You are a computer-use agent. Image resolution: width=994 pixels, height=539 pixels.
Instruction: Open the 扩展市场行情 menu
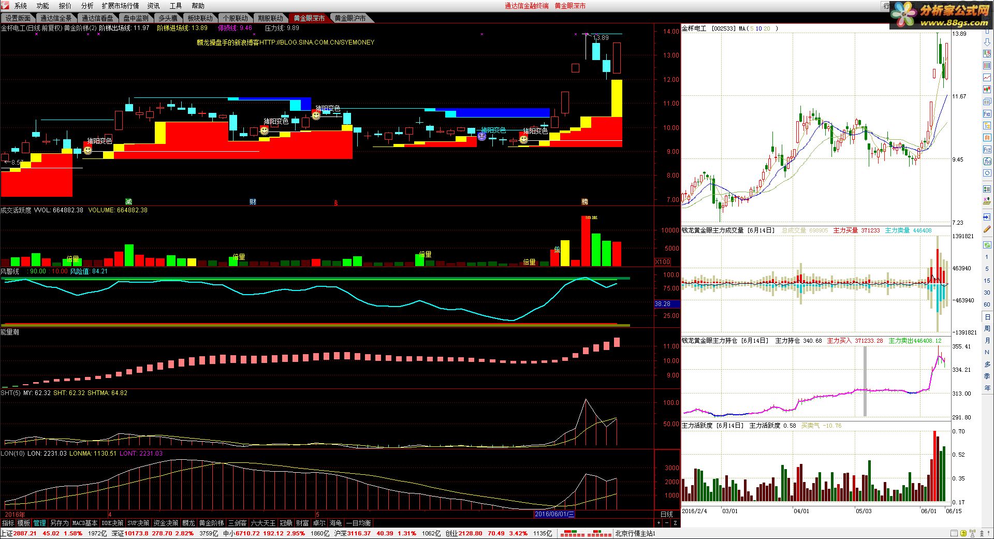tap(120, 6)
